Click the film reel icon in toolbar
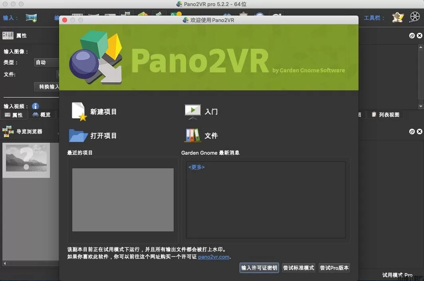The image size is (424, 281). [414, 18]
